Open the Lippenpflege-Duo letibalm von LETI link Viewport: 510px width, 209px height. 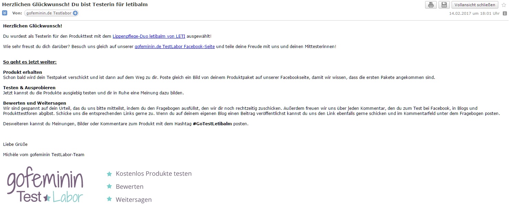pyautogui.click(x=149, y=36)
